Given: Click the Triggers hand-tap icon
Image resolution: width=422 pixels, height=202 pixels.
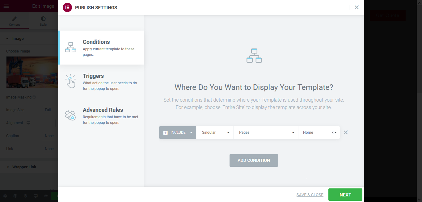Looking at the screenshot, I should (x=70, y=81).
